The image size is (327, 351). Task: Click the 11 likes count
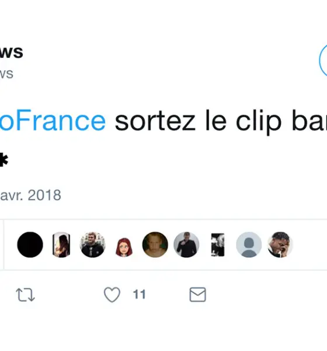139,294
